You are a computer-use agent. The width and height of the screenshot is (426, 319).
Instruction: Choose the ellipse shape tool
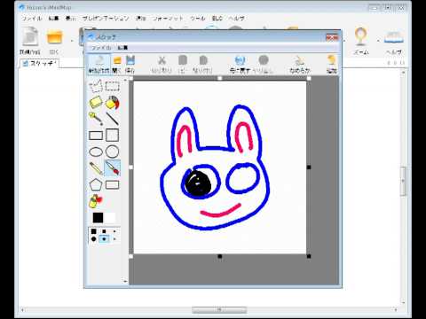(x=96, y=152)
